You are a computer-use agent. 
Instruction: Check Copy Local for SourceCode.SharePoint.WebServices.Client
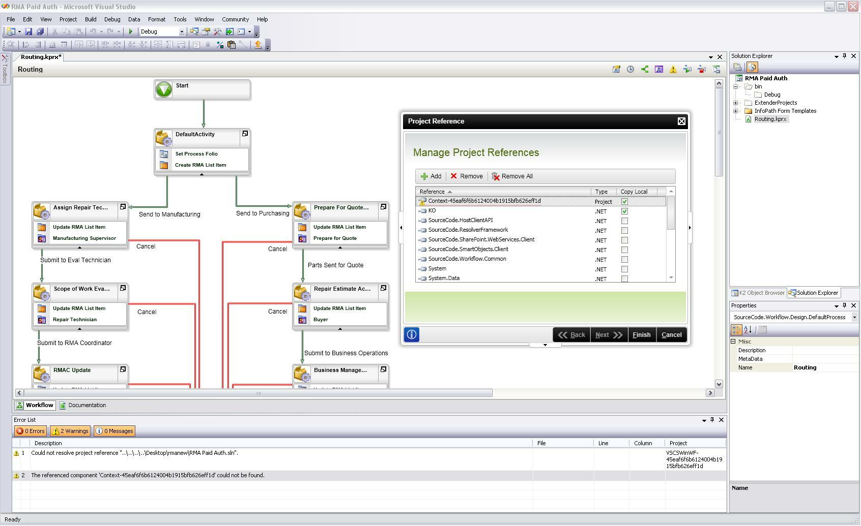[x=624, y=240]
